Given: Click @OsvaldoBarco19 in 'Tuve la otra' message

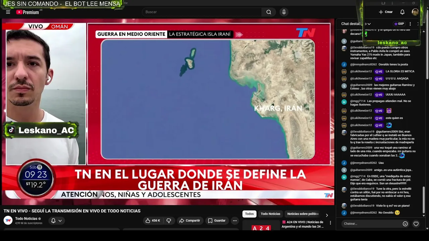Looking at the screenshot, I should (x=362, y=189).
